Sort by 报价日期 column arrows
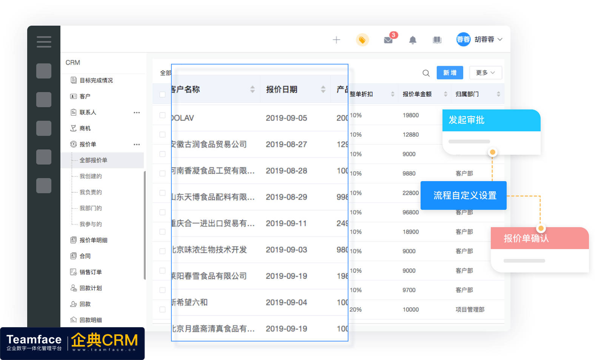The width and height of the screenshot is (595, 360). (x=323, y=89)
